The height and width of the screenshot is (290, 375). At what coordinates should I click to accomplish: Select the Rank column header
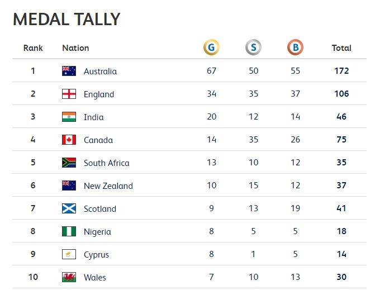(33, 48)
